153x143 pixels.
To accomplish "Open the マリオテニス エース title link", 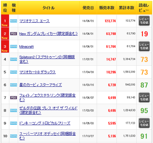I will pyautogui.click(x=34, y=21).
